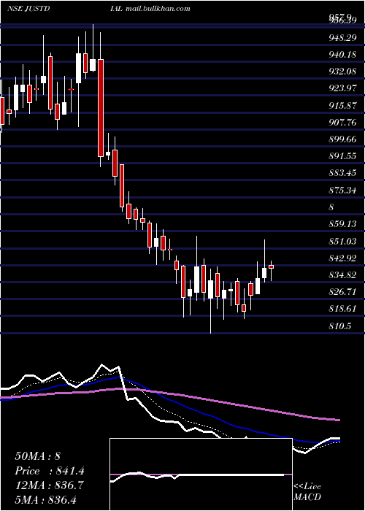Click the MACD inset chart panel
This screenshot has width=365, height=511.
201,474
